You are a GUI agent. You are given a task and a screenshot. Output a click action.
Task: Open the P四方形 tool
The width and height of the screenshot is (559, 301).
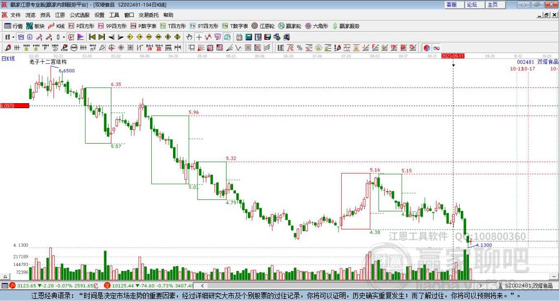(81, 26)
